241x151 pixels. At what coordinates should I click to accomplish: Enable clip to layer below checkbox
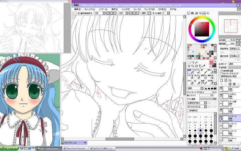[x=220, y=73]
